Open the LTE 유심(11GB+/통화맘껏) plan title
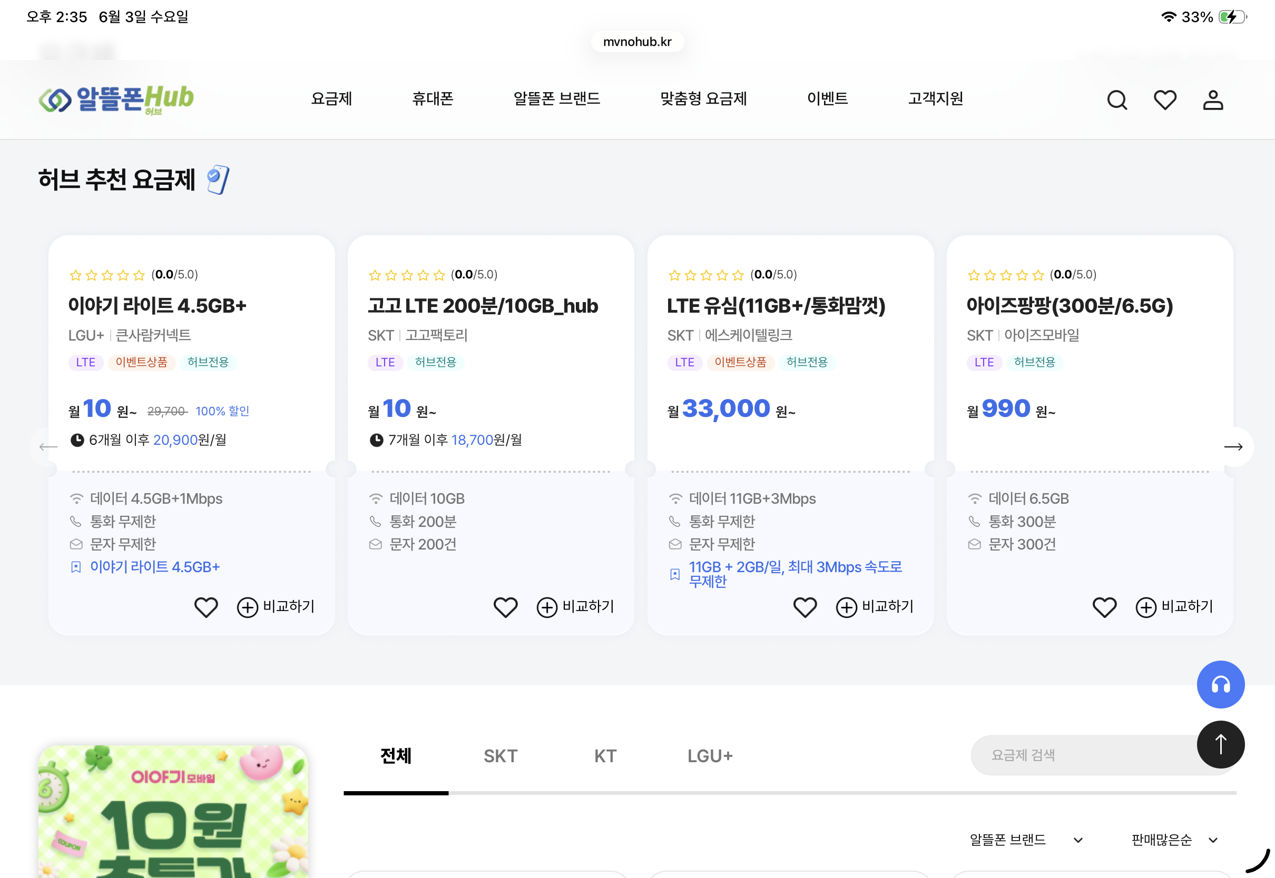 (776, 305)
